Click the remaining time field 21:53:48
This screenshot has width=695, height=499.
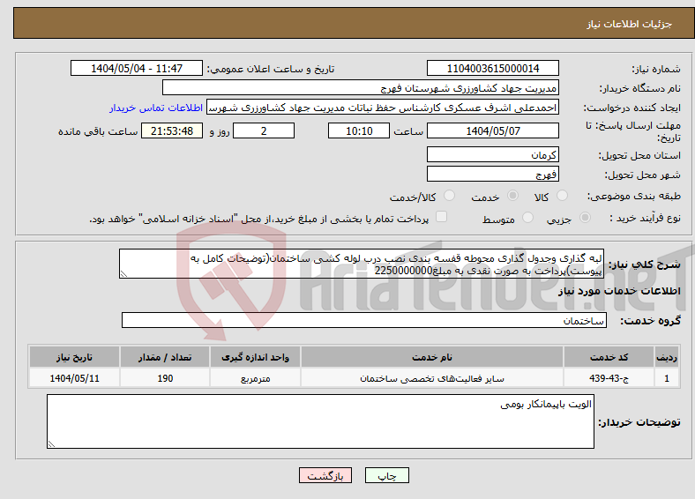tap(172, 130)
